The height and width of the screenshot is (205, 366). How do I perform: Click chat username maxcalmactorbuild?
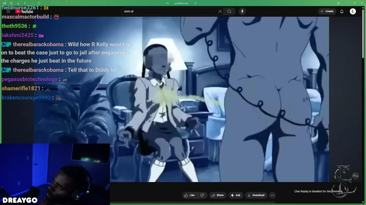coord(25,17)
